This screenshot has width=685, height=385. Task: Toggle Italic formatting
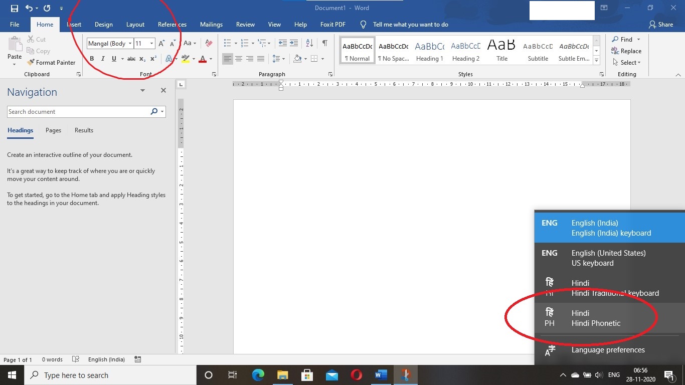coord(103,59)
